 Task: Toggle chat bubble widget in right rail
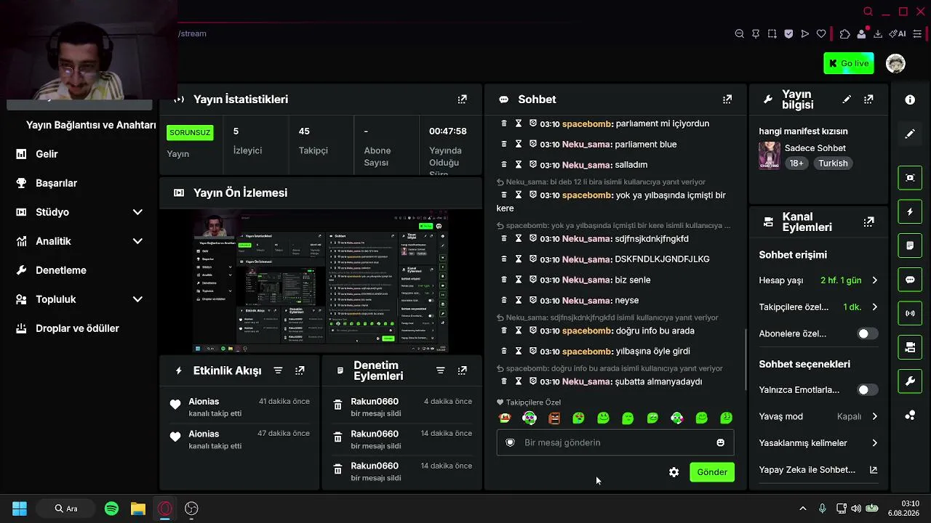(910, 280)
